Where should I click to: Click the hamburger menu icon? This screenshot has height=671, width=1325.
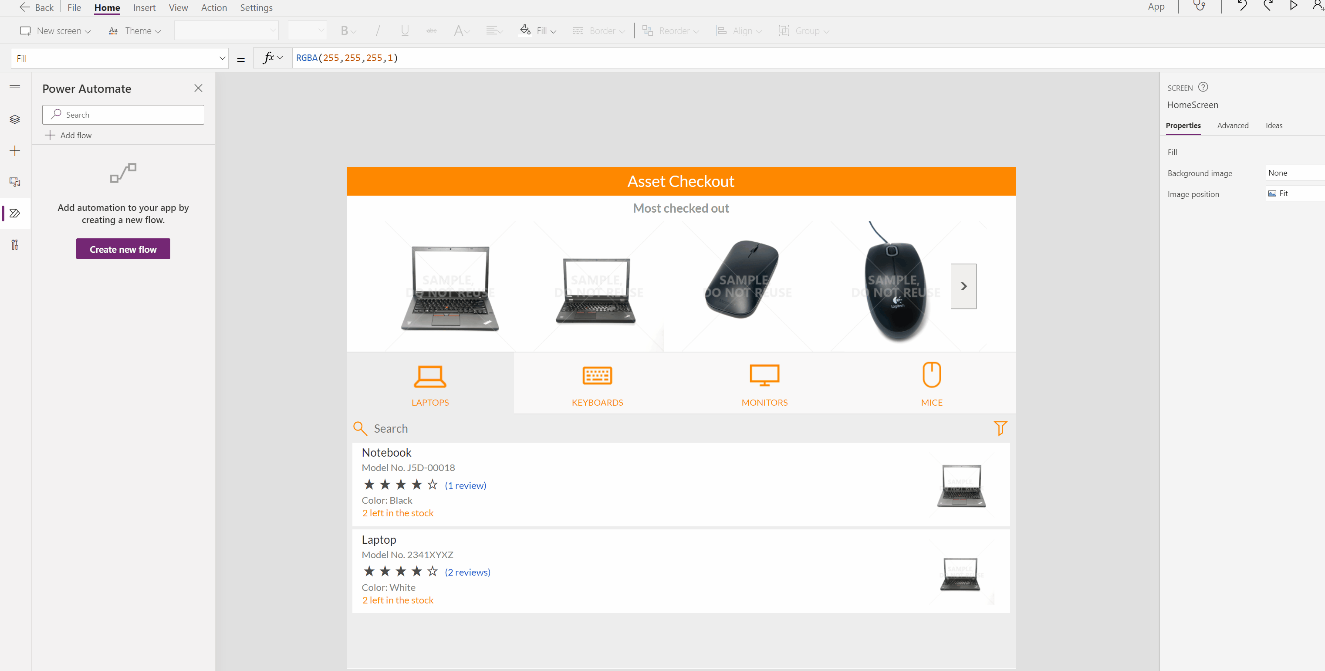(x=15, y=88)
